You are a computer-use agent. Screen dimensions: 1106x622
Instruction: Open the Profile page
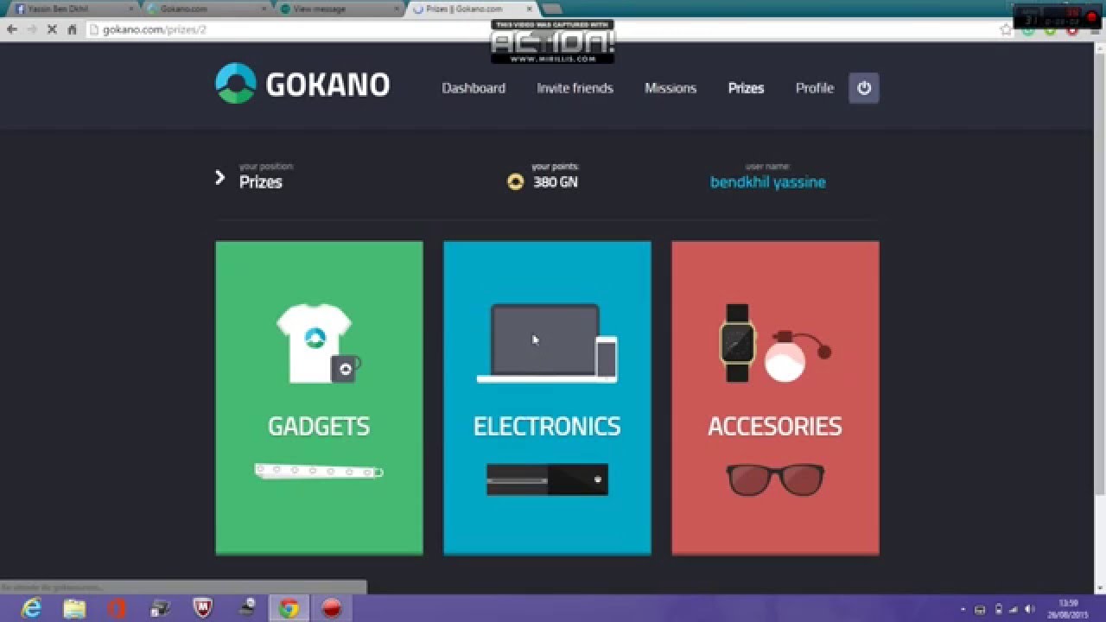click(815, 88)
